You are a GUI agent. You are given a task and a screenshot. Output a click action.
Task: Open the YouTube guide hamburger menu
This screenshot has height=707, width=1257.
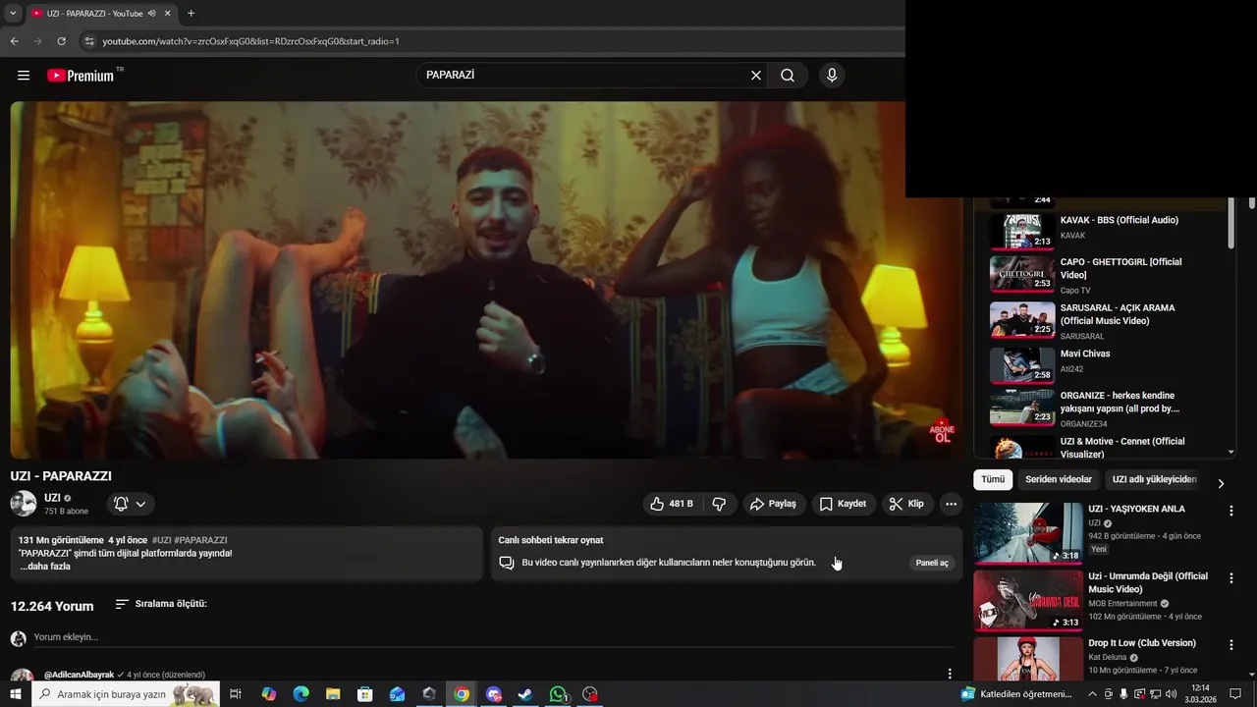coord(24,76)
